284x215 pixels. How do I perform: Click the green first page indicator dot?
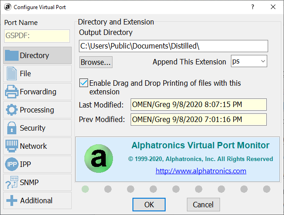click(85, 189)
